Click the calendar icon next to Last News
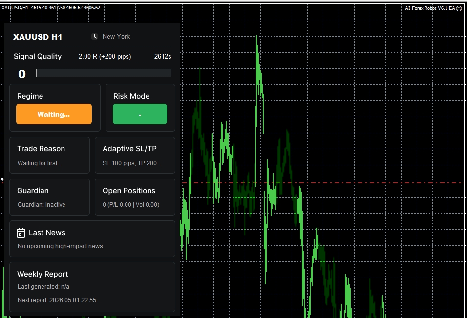This screenshot has height=318, width=467. 21,233
